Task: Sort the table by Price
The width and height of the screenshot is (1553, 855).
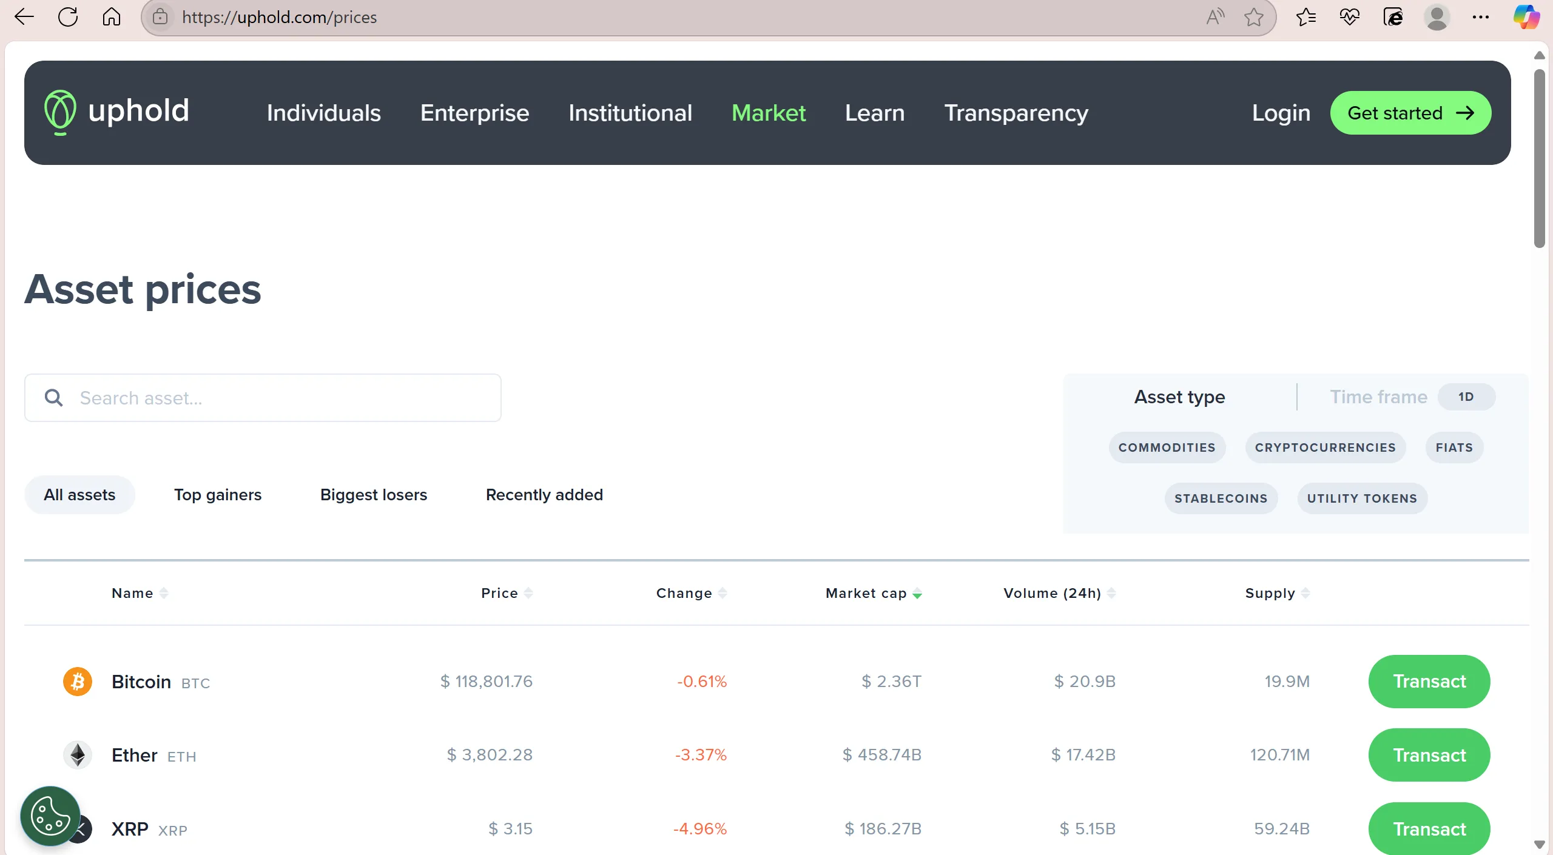Action: (507, 593)
